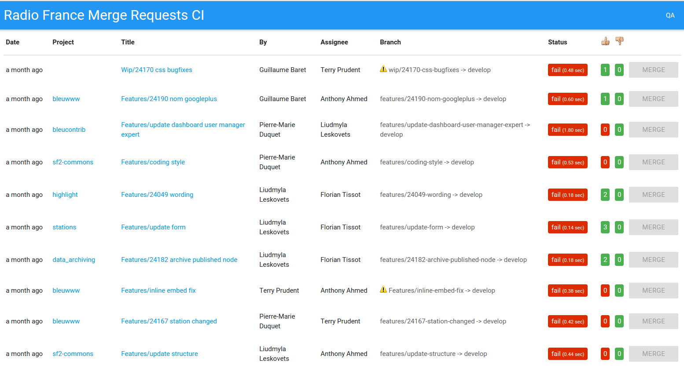Click fail status badge for Features/24049 wording
Viewport: 684px width, 374px height.
click(x=568, y=195)
